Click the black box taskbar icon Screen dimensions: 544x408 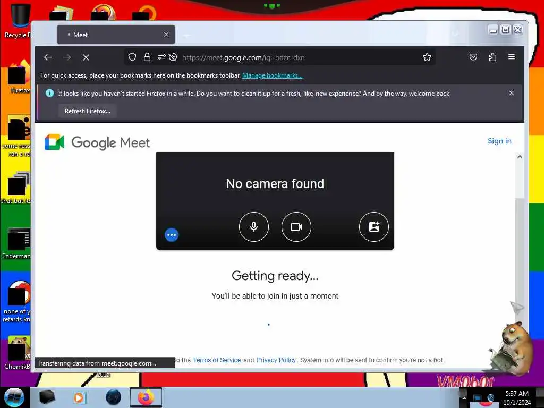[47, 397]
